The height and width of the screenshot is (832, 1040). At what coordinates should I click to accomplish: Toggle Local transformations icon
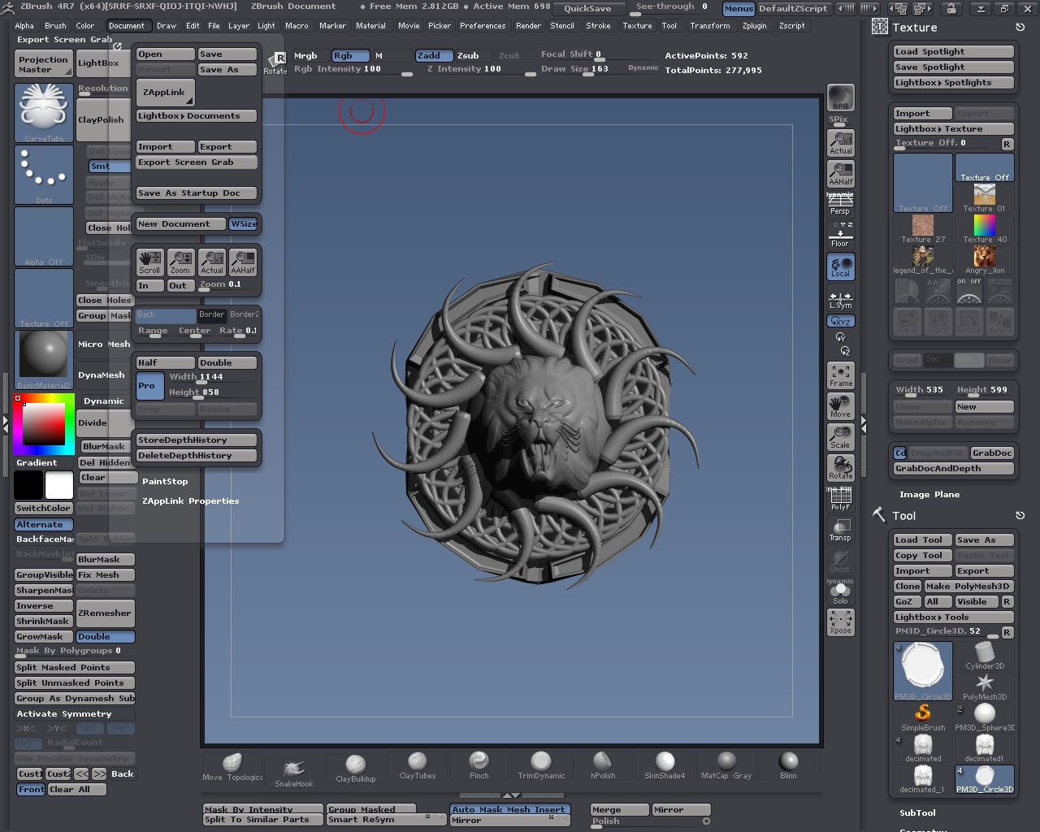click(841, 266)
